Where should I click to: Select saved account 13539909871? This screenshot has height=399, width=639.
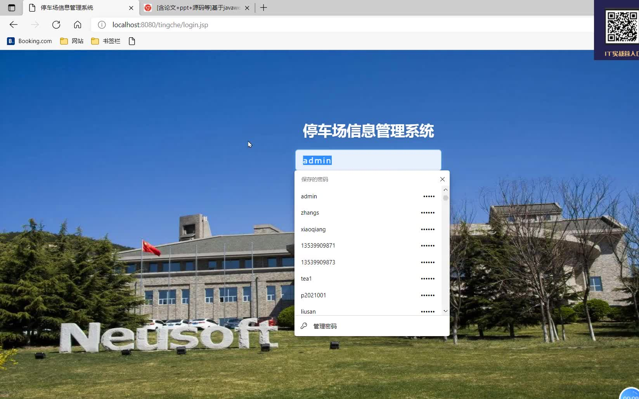click(368, 246)
